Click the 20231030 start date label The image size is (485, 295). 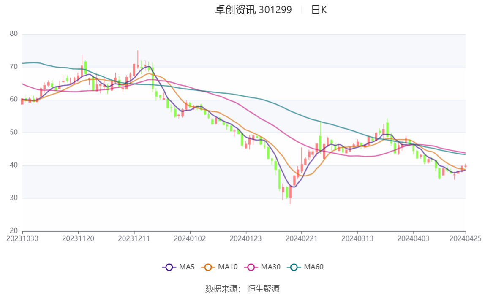[22, 238]
